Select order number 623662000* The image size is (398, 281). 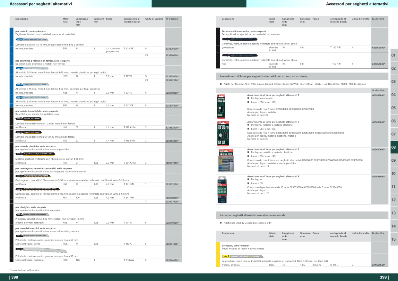[x=172, y=128]
